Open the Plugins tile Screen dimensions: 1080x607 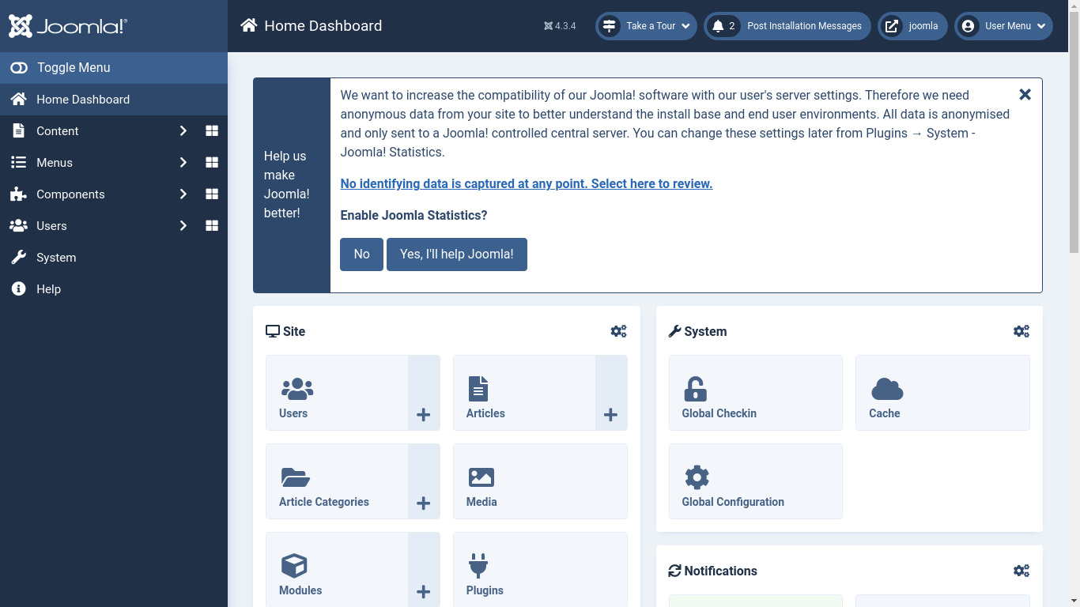540,570
